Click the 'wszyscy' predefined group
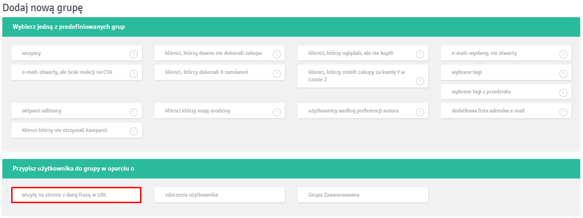This screenshot has height=218, width=583. (77, 53)
